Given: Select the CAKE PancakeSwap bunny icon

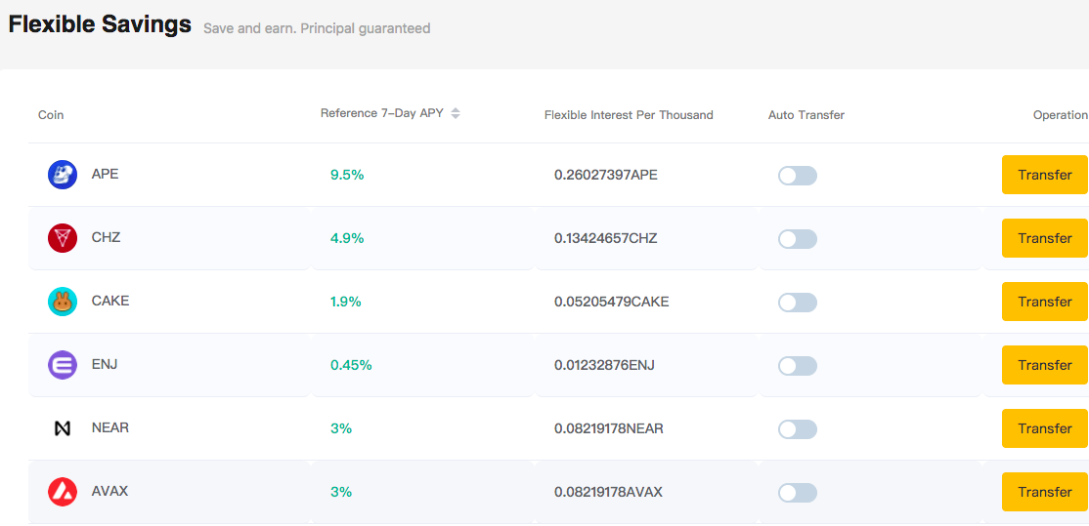Looking at the screenshot, I should [63, 302].
